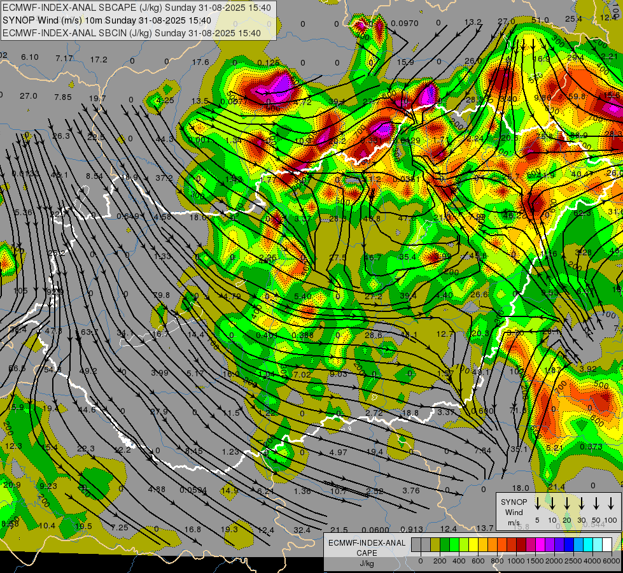623x573 pixels.
Task: Click the map value '0.600'
Action: (482, 411)
